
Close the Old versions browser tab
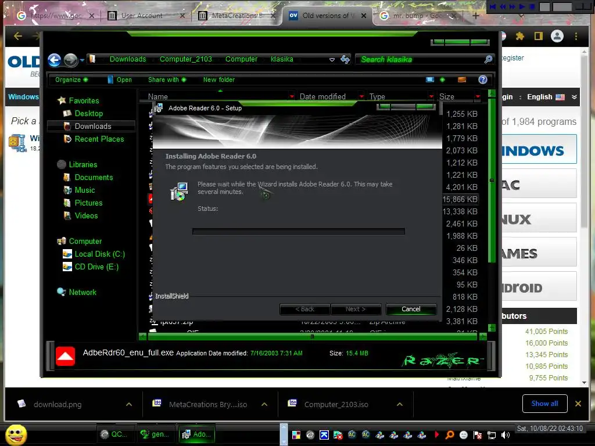click(364, 16)
